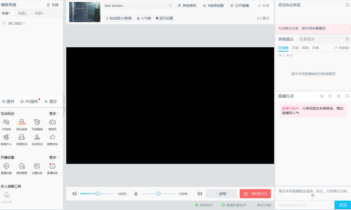
Task: Click 入房上麦 voice chat tool
Action: pos(6,197)
